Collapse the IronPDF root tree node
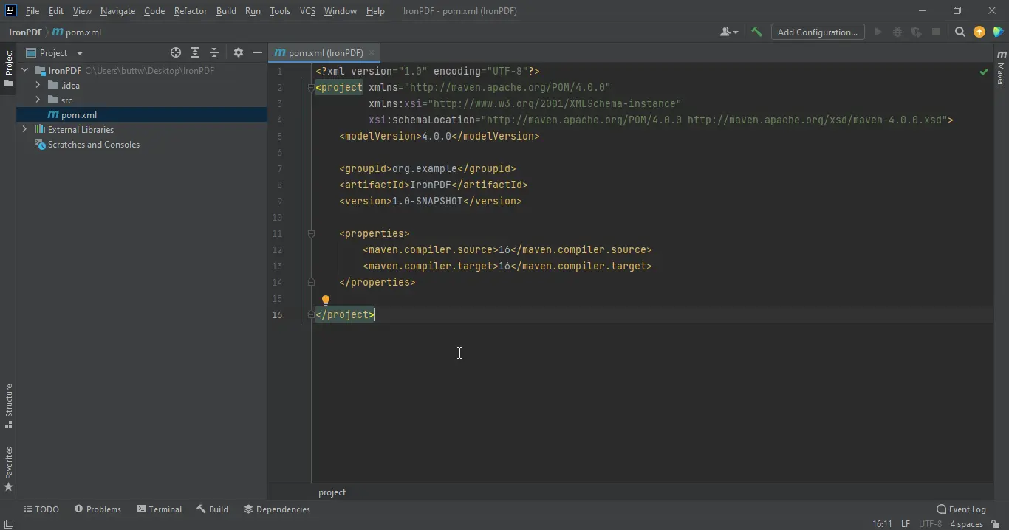1009x530 pixels. click(x=25, y=71)
